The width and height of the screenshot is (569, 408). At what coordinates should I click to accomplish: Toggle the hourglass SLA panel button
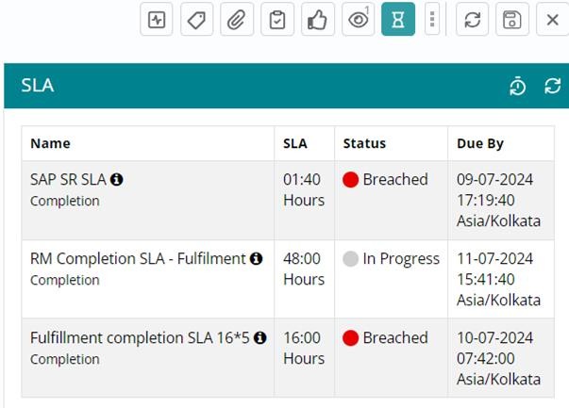[x=398, y=20]
